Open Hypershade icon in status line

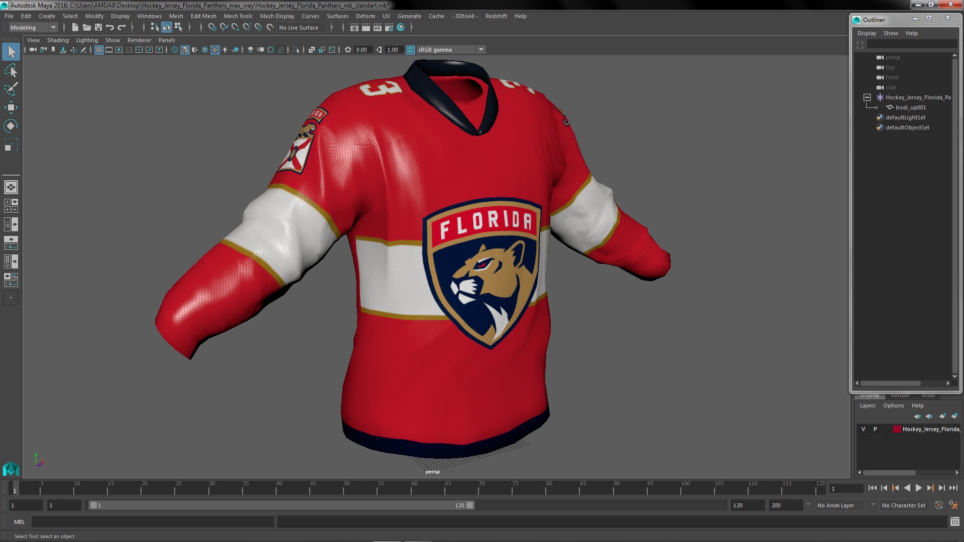pyautogui.click(x=401, y=28)
